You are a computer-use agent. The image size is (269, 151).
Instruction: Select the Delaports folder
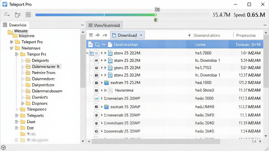[x=37, y=61]
